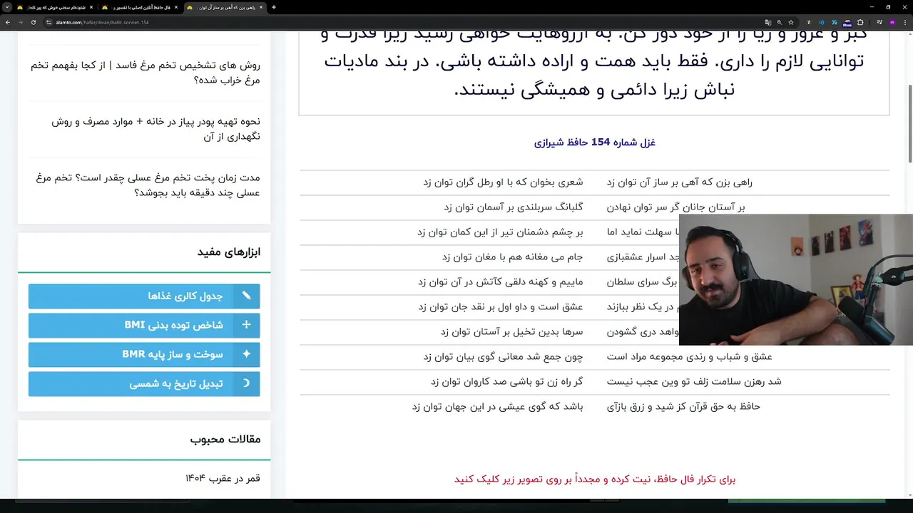913x513 pixels.
Task: Click verse شعری بخوان که با او رطل گران
Action: (503, 182)
